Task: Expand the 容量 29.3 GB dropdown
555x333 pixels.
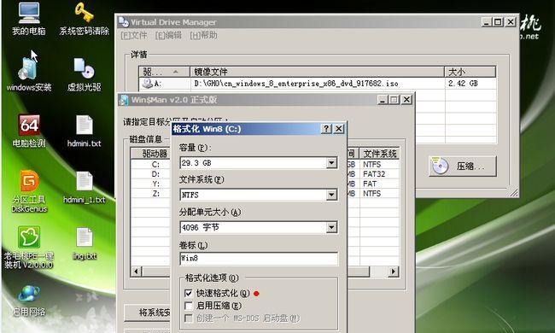Action: (331, 163)
